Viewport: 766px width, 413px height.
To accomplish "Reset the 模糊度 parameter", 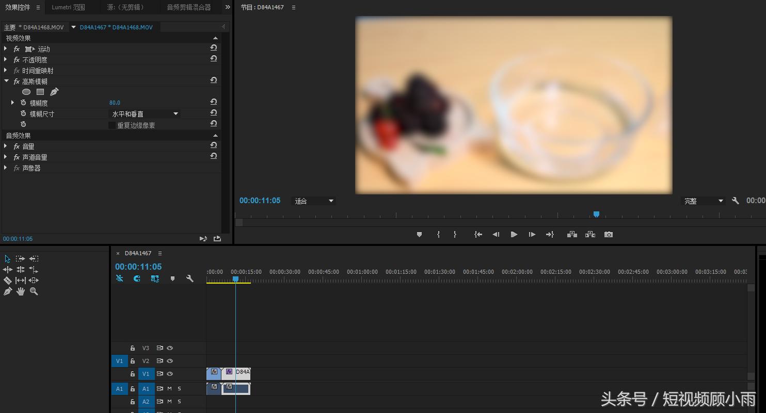I will click(x=213, y=102).
